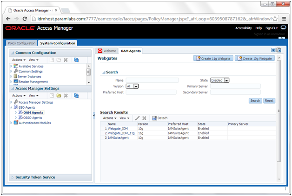Open the Version dropdown
The height and width of the screenshot is (196, 292).
pyautogui.click(x=136, y=86)
